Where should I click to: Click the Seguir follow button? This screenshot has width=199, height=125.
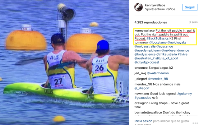(190, 7)
